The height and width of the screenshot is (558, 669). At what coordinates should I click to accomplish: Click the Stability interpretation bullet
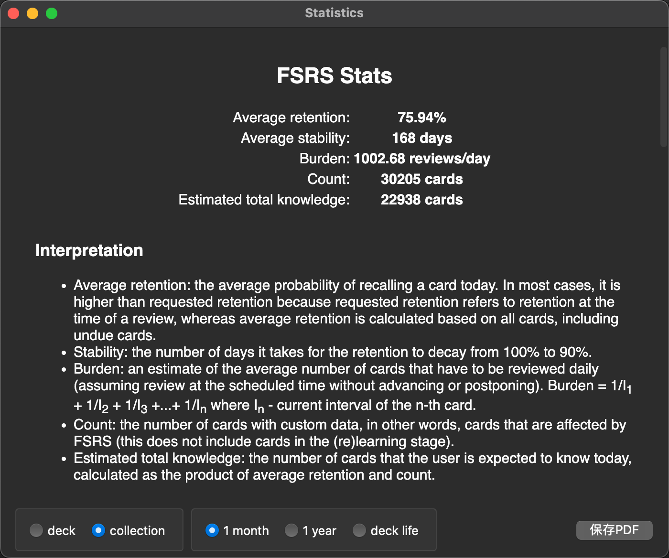click(x=333, y=352)
